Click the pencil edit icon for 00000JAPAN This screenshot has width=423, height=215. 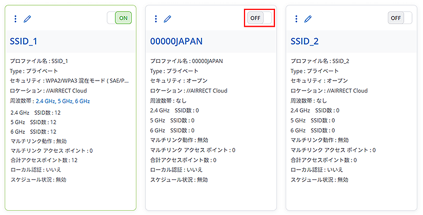168,19
